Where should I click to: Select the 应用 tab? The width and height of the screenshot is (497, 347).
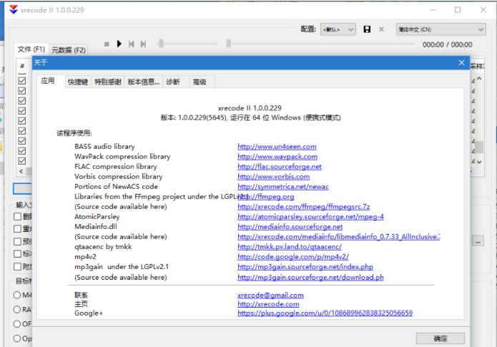(x=48, y=81)
